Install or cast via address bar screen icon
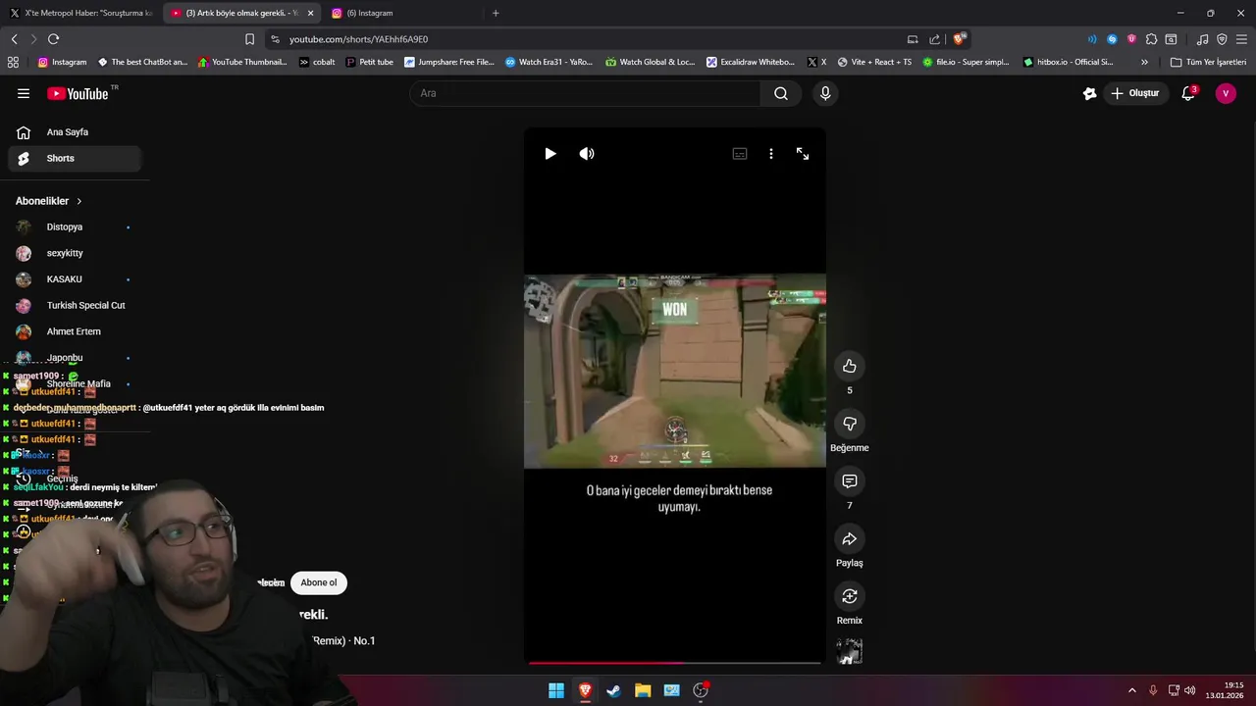Image resolution: width=1256 pixels, height=706 pixels. coord(913,39)
